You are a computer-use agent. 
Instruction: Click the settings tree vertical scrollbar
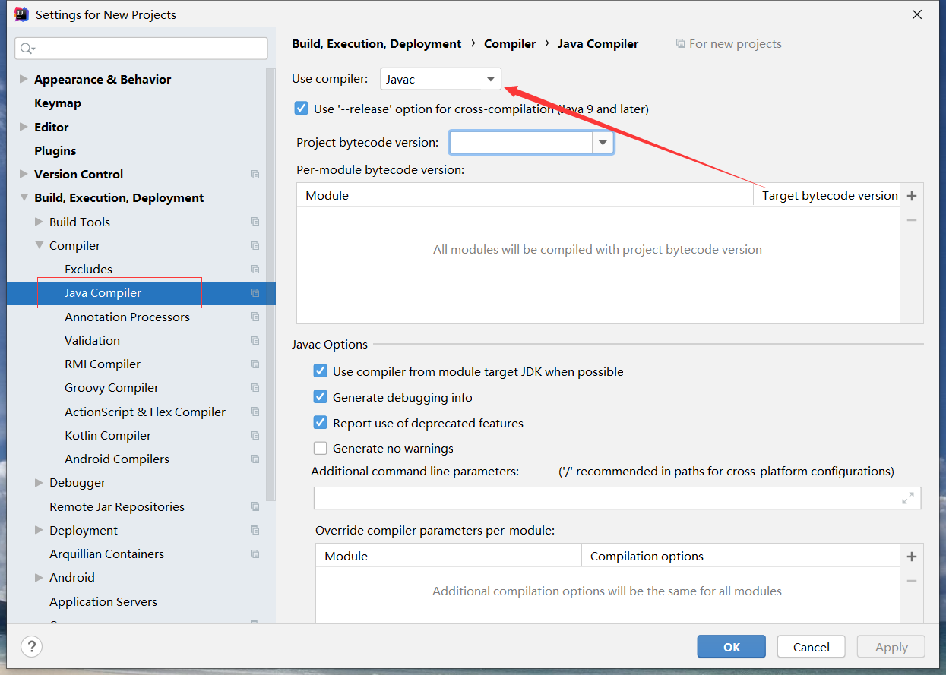click(x=271, y=285)
